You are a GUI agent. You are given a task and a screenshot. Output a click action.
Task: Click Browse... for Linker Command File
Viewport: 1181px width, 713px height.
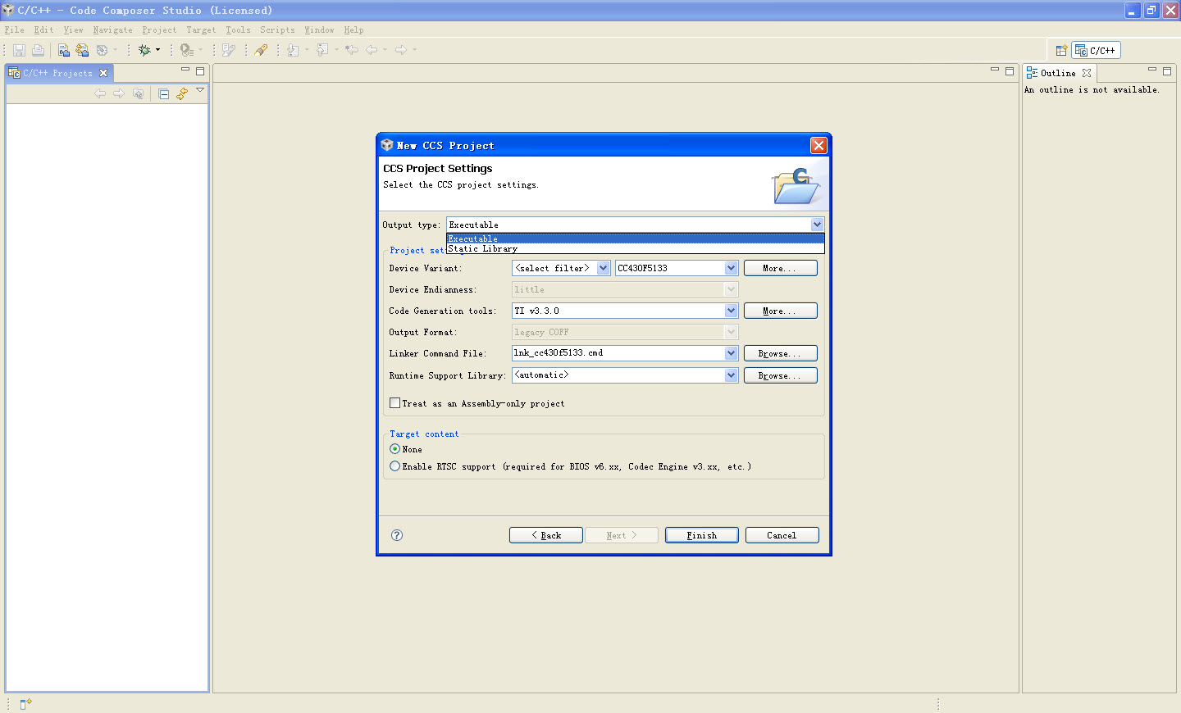click(x=781, y=353)
